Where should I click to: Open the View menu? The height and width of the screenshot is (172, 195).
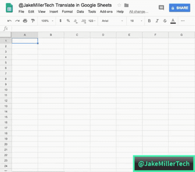pyautogui.click(x=42, y=12)
